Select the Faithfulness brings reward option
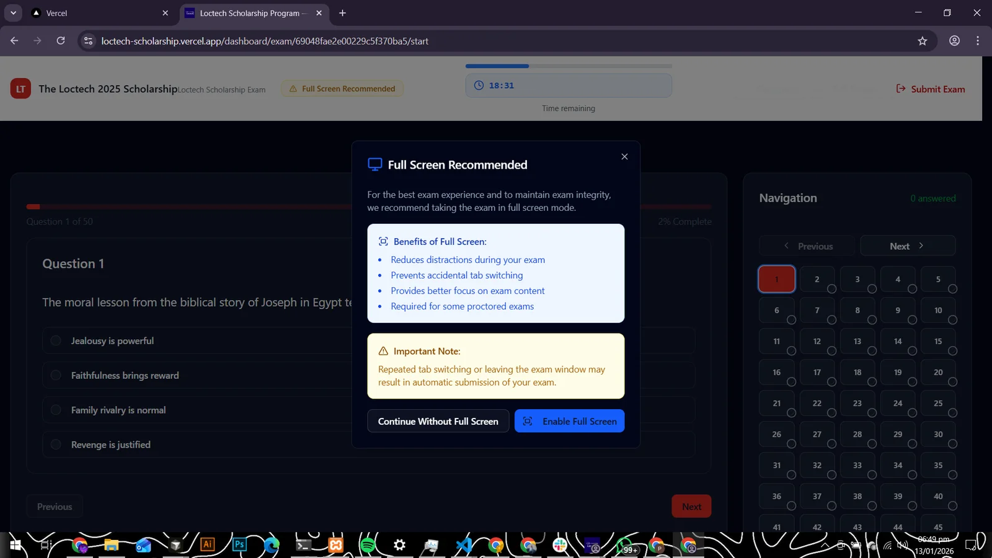Image resolution: width=992 pixels, height=558 pixels. pyautogui.click(x=368, y=375)
